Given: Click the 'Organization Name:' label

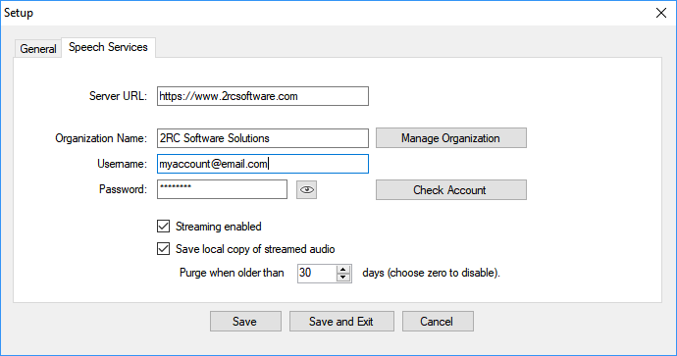Looking at the screenshot, I should click(x=101, y=138).
